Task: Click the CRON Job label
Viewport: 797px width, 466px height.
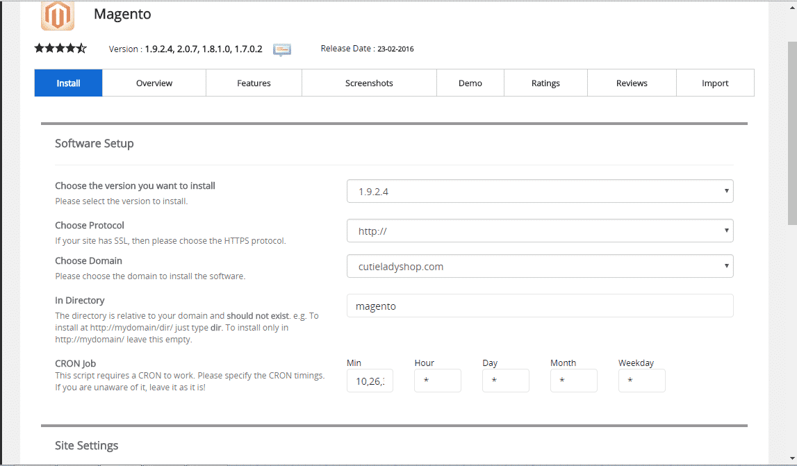Action: point(75,363)
